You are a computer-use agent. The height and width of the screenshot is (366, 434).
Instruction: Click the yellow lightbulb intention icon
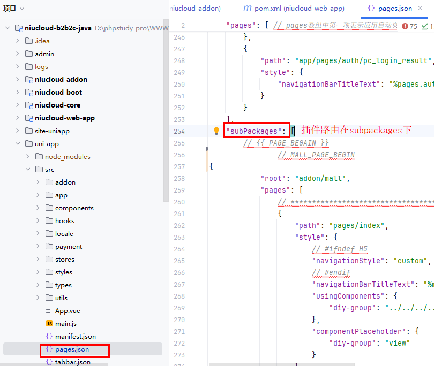(x=216, y=131)
